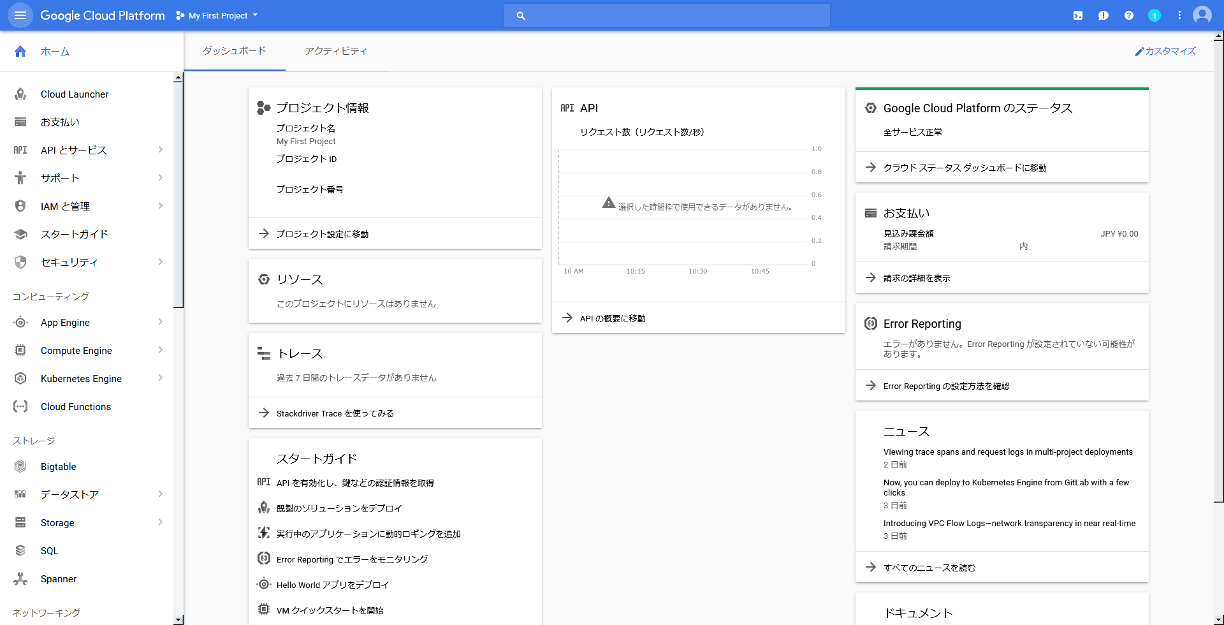
Task: Expand the IAM と管理 submenu chevron
Action: tap(161, 205)
